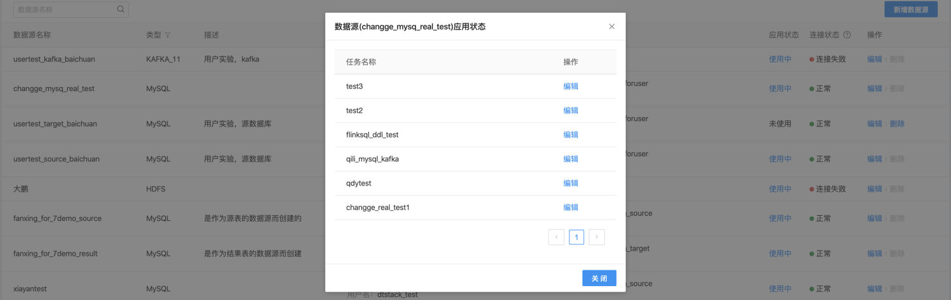Image resolution: width=951 pixels, height=300 pixels.
Task: Edit the qdytest task
Action: [x=571, y=183]
